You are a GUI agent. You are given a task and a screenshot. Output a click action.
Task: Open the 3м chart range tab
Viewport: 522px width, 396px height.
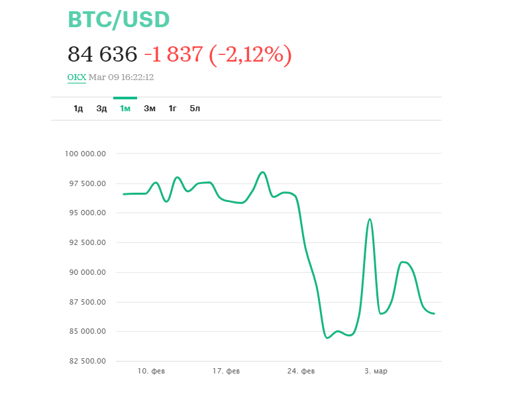click(x=150, y=109)
